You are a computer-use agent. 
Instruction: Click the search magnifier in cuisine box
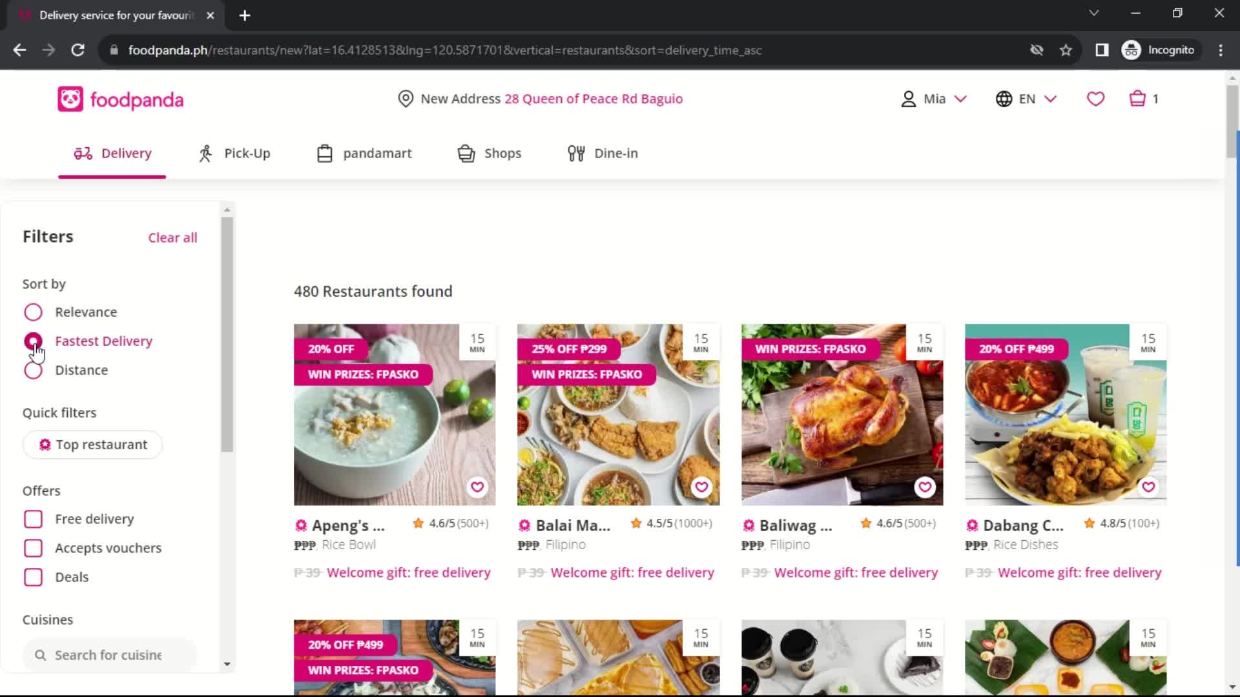40,655
